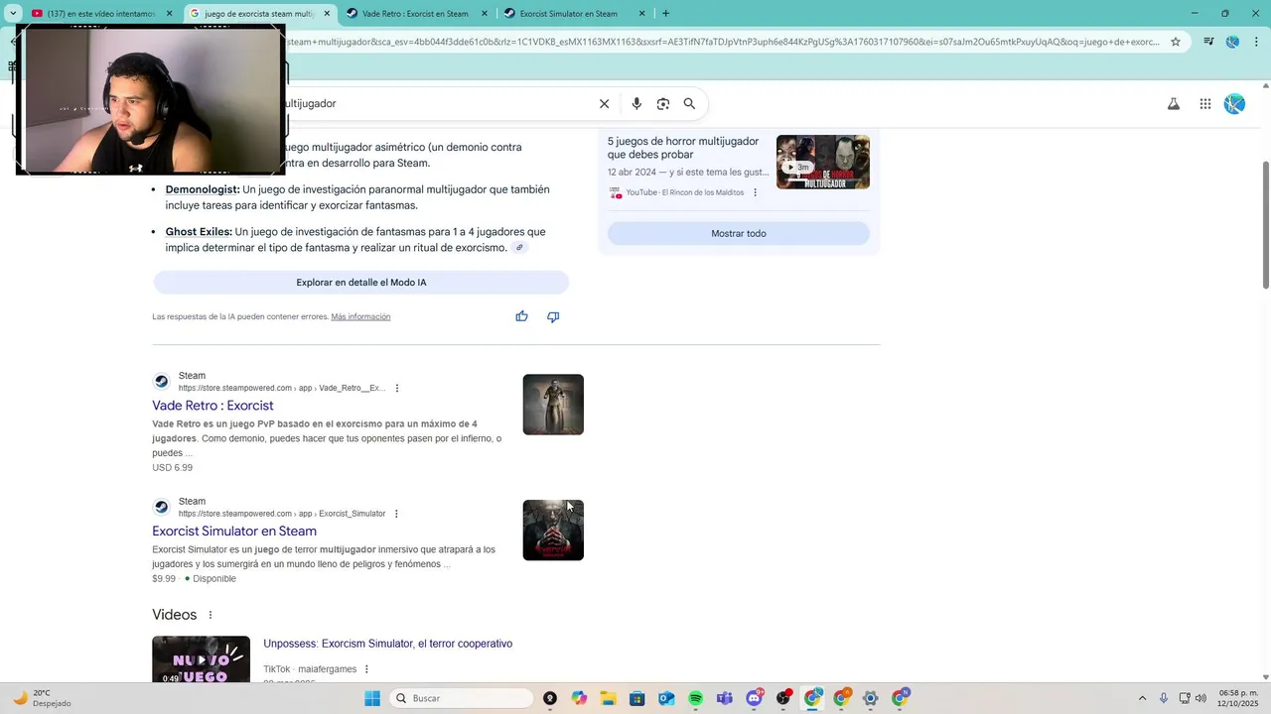
Task: Open Search Labs flask icon
Action: pyautogui.click(x=1174, y=103)
